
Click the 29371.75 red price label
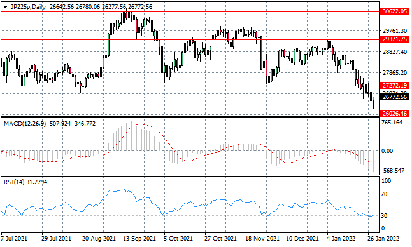[395, 39]
